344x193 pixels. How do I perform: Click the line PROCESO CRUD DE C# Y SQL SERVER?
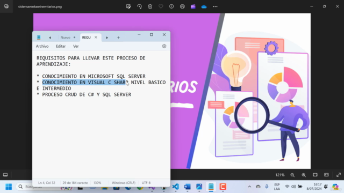pos(87,94)
